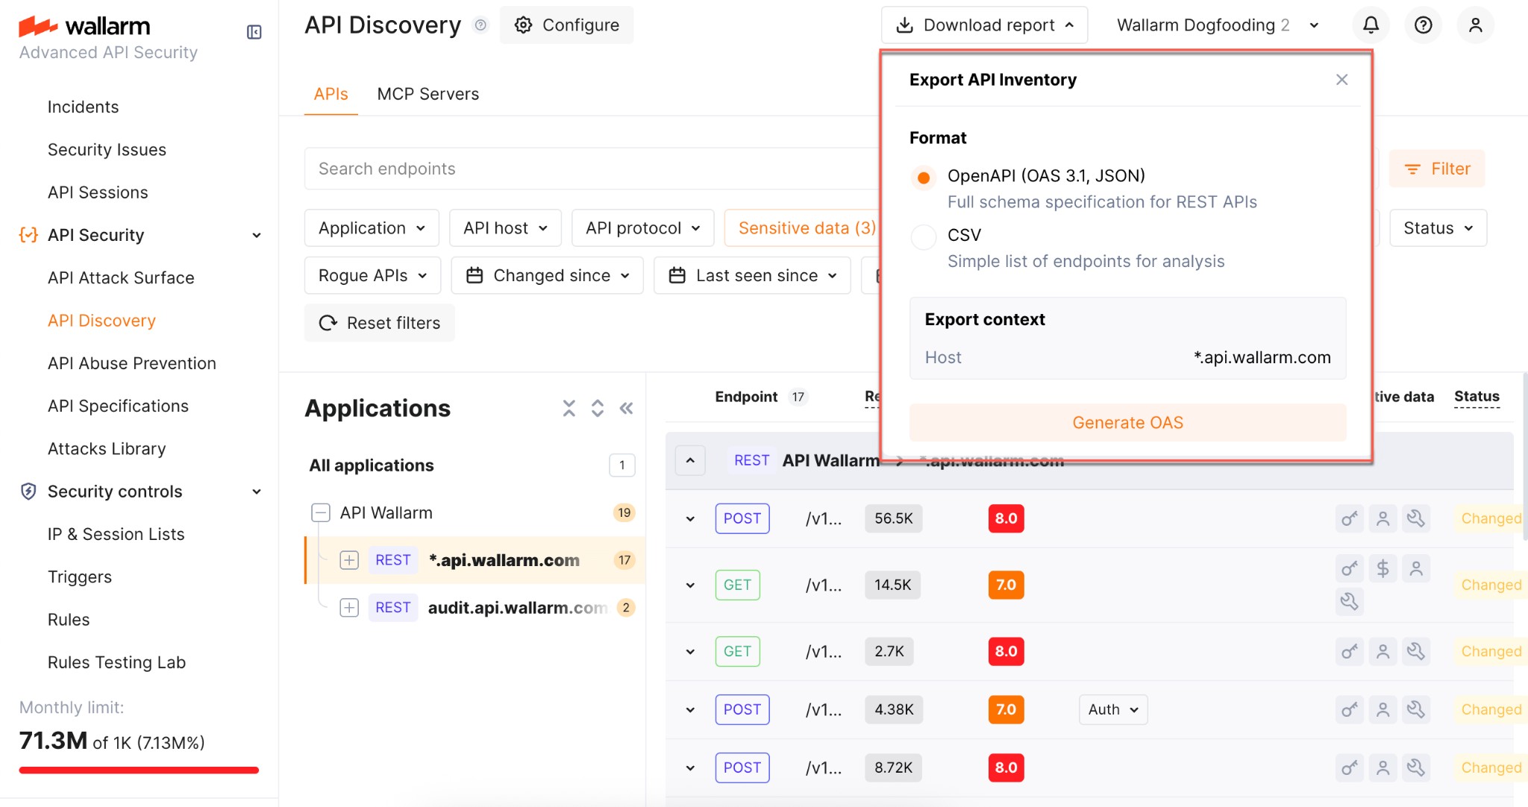1528x807 pixels.
Task: Open the help question mark icon
Action: (x=1423, y=25)
